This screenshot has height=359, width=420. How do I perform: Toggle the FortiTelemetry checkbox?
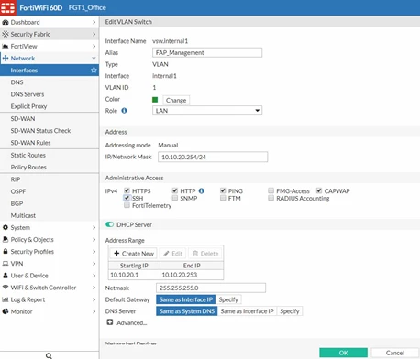point(127,205)
